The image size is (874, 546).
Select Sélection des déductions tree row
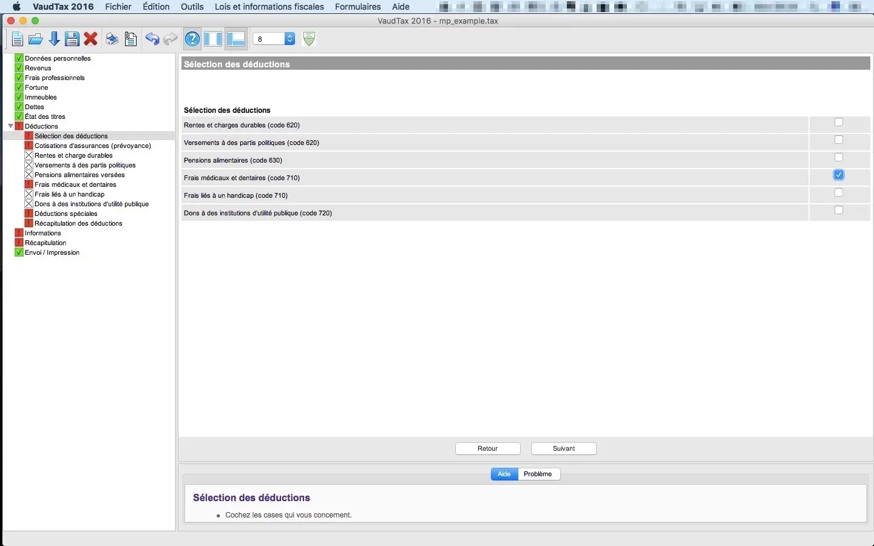pos(71,136)
